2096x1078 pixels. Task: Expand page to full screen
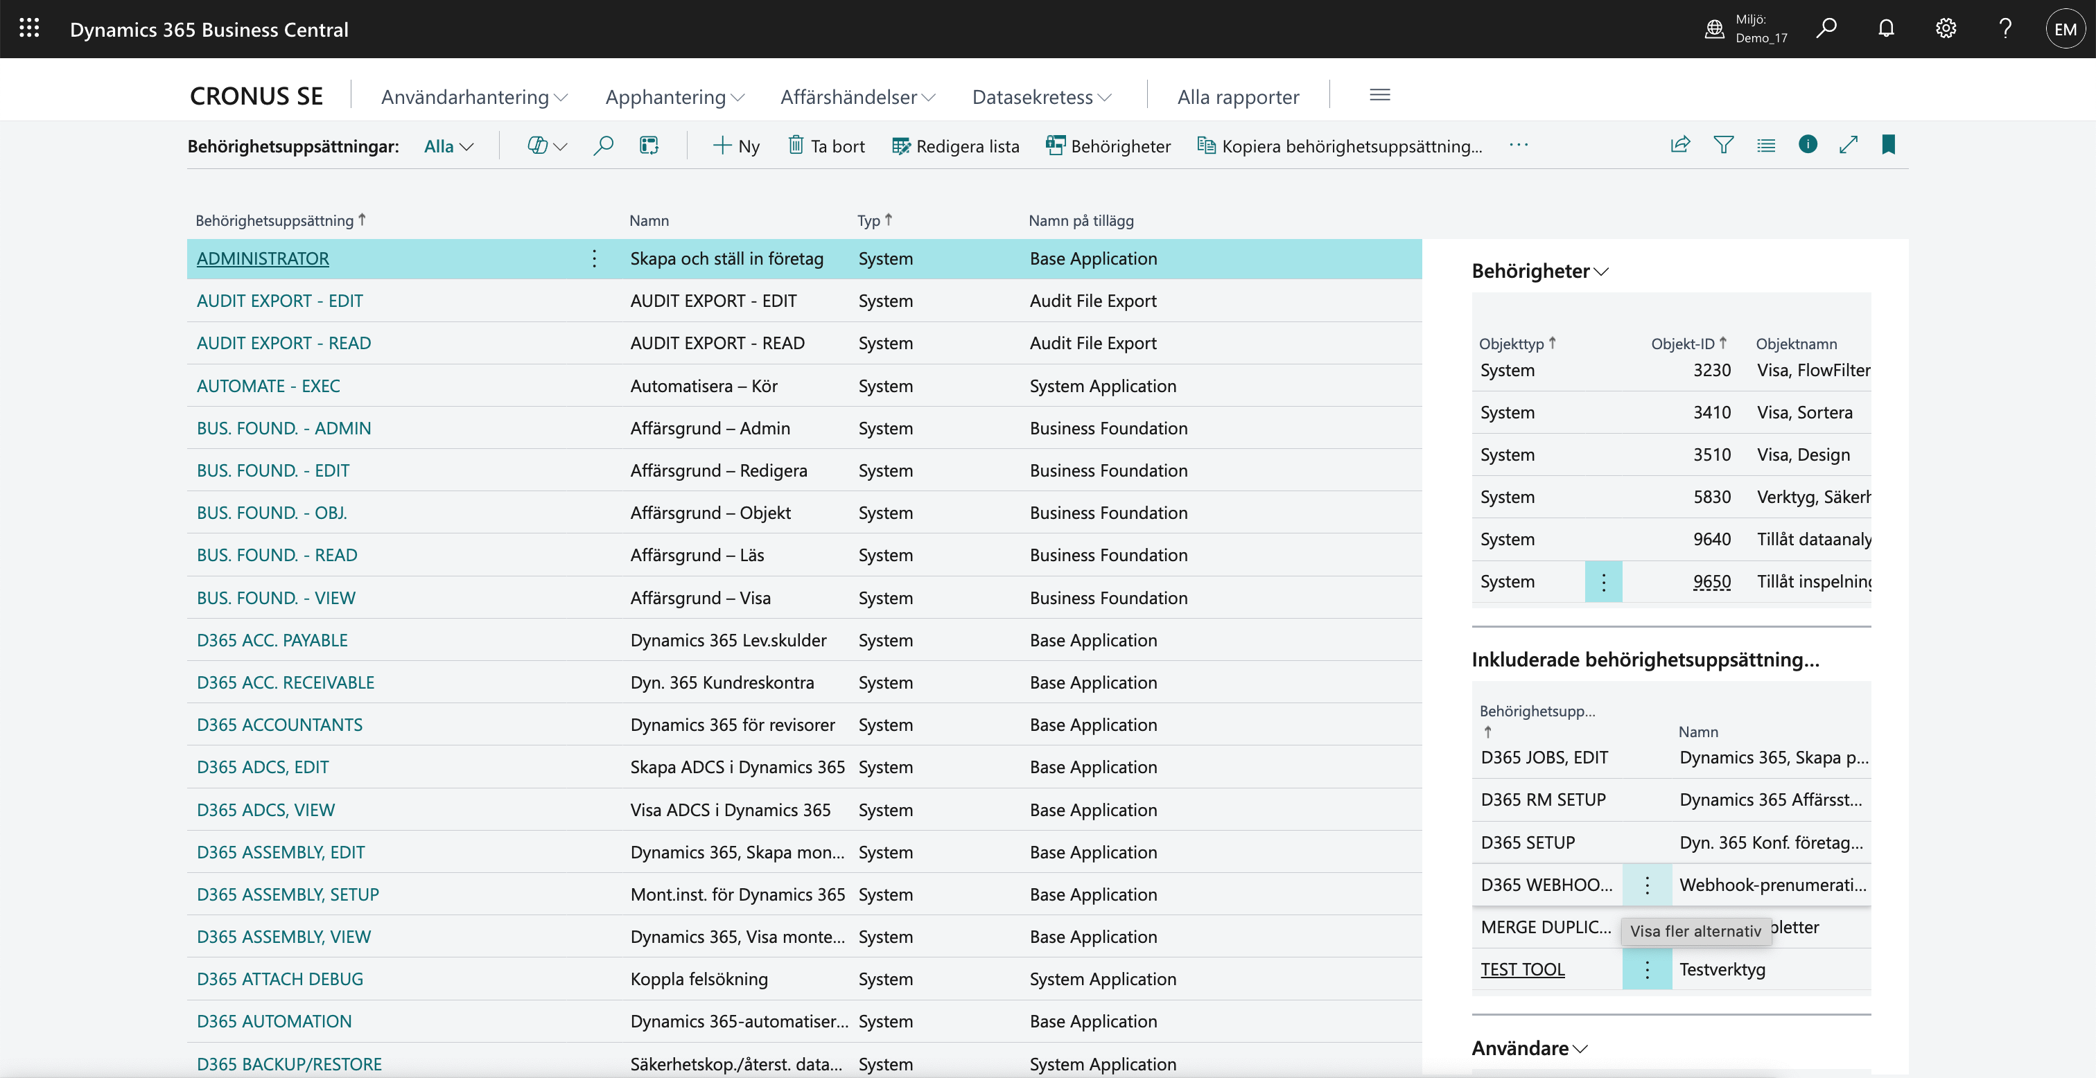pyautogui.click(x=1849, y=145)
